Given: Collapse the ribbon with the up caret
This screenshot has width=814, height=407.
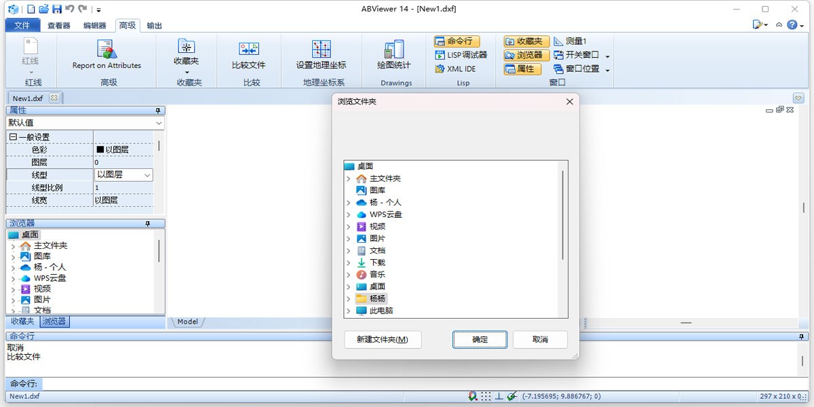Looking at the screenshot, I should [x=779, y=25].
